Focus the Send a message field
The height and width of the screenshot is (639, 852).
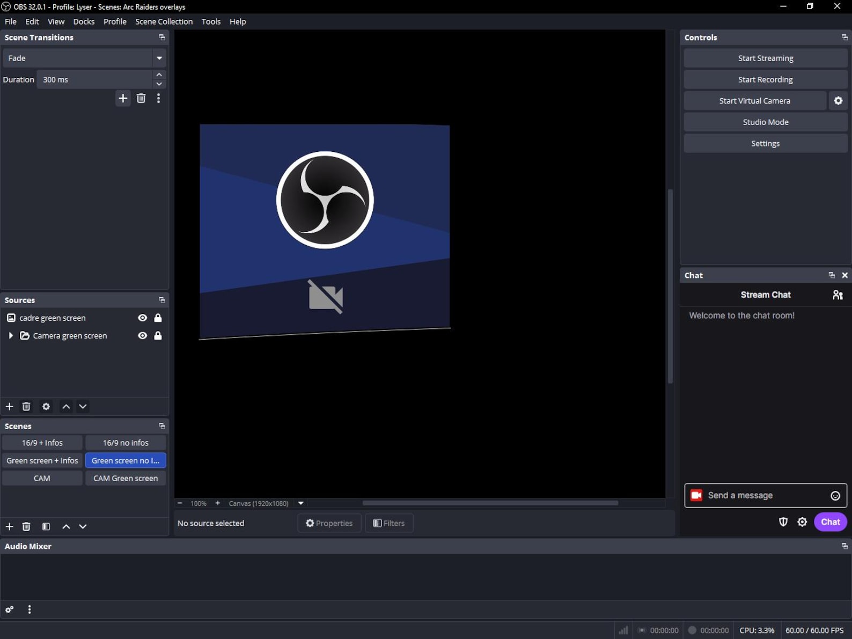pos(766,495)
